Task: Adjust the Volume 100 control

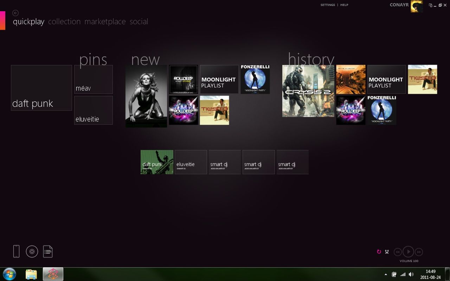Action: 409,261
